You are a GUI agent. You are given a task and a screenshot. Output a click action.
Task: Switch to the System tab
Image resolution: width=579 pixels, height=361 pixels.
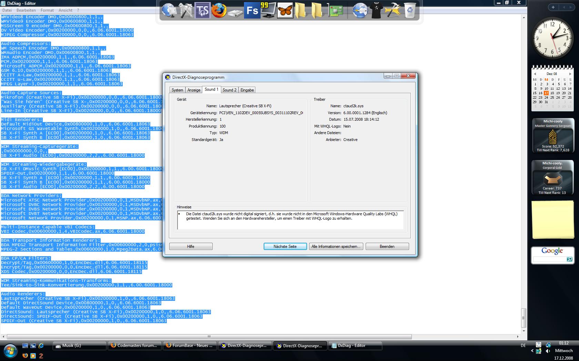tap(177, 90)
